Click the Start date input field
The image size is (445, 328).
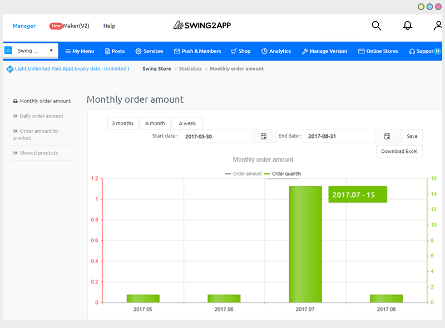click(216, 136)
